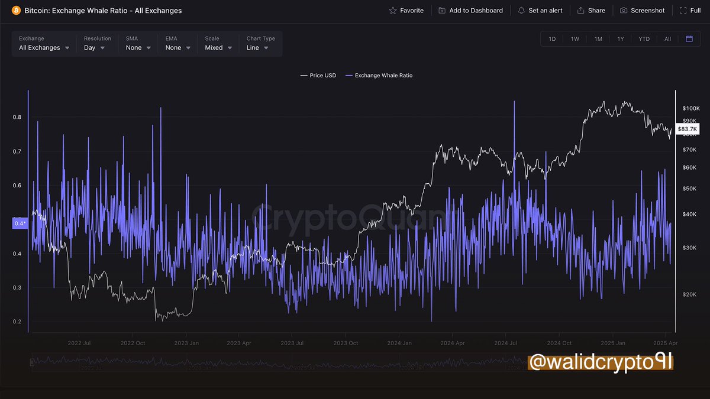Hide the Price USD series in legend
This screenshot has height=399, width=710.
pyautogui.click(x=318, y=75)
